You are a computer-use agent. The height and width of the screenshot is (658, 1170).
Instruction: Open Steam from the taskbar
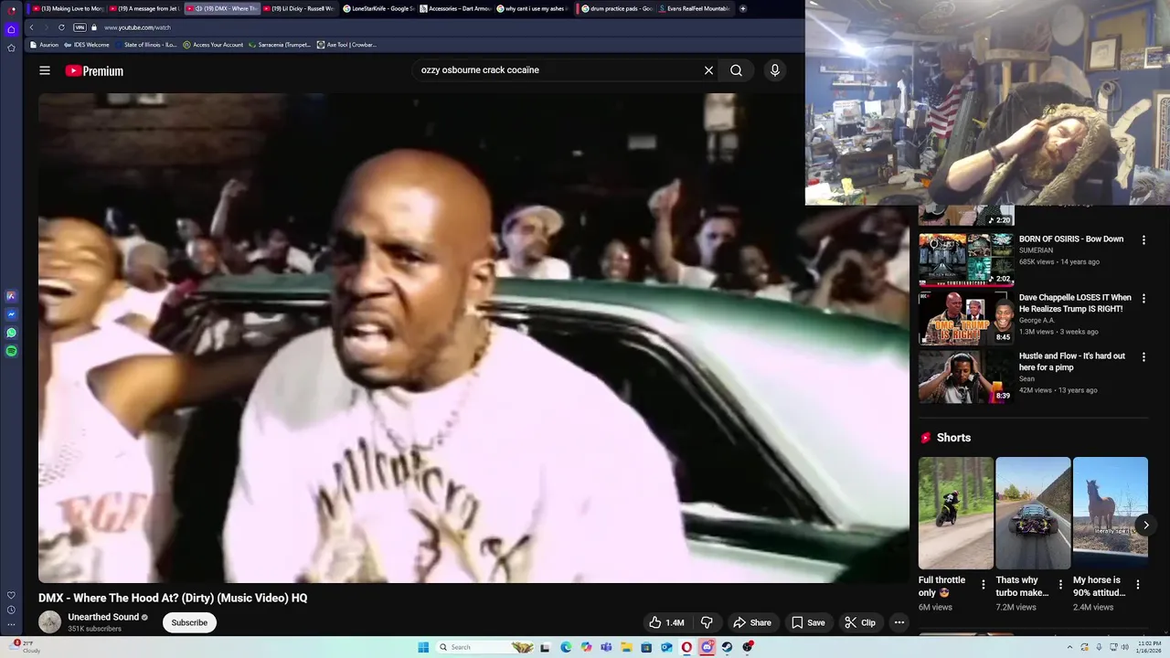coord(727,647)
